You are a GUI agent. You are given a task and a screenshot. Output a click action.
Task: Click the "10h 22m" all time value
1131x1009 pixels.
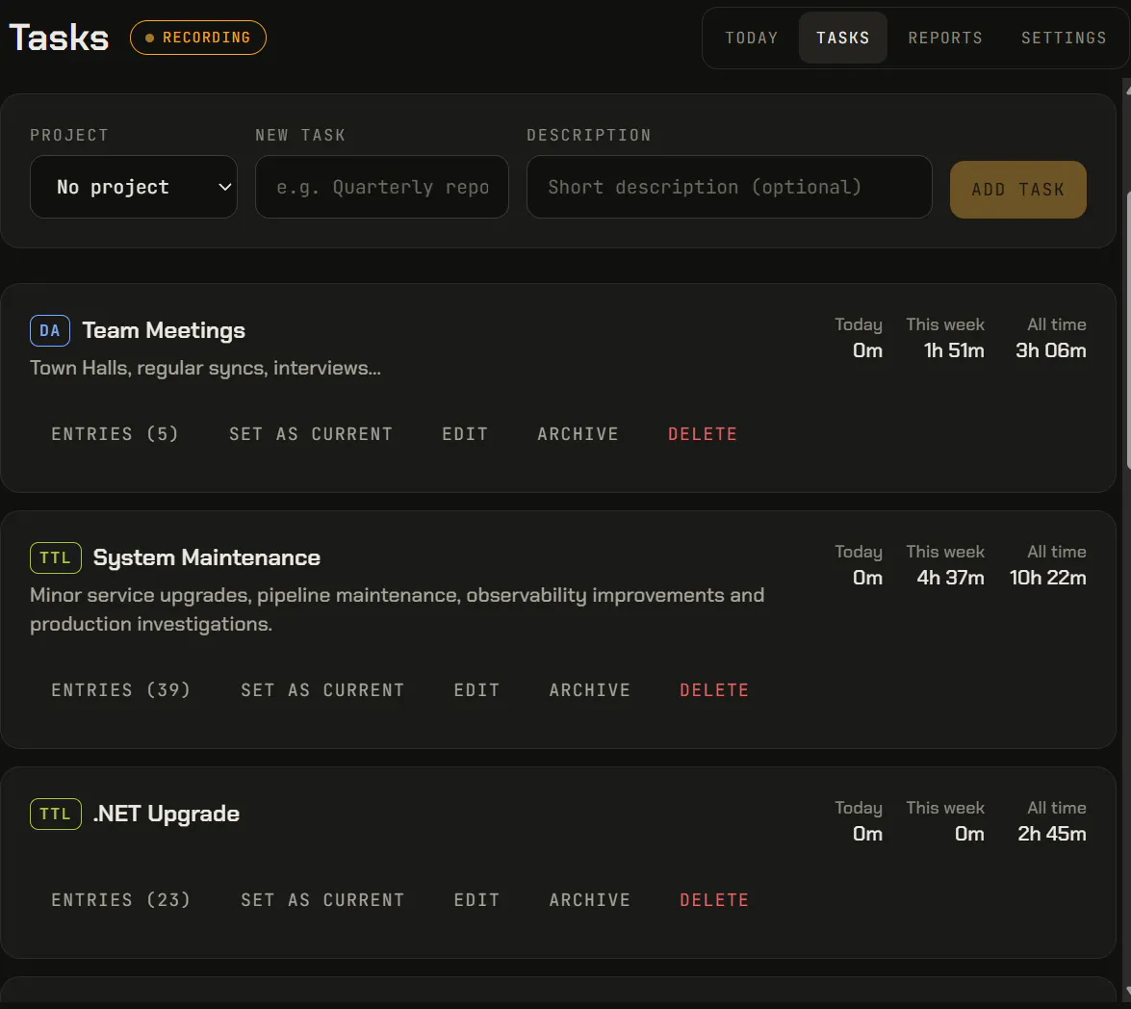1047,578
